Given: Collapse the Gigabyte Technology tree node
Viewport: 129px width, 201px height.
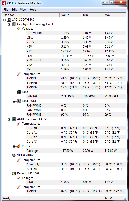Looking at the screenshot, I should coord(9,24).
